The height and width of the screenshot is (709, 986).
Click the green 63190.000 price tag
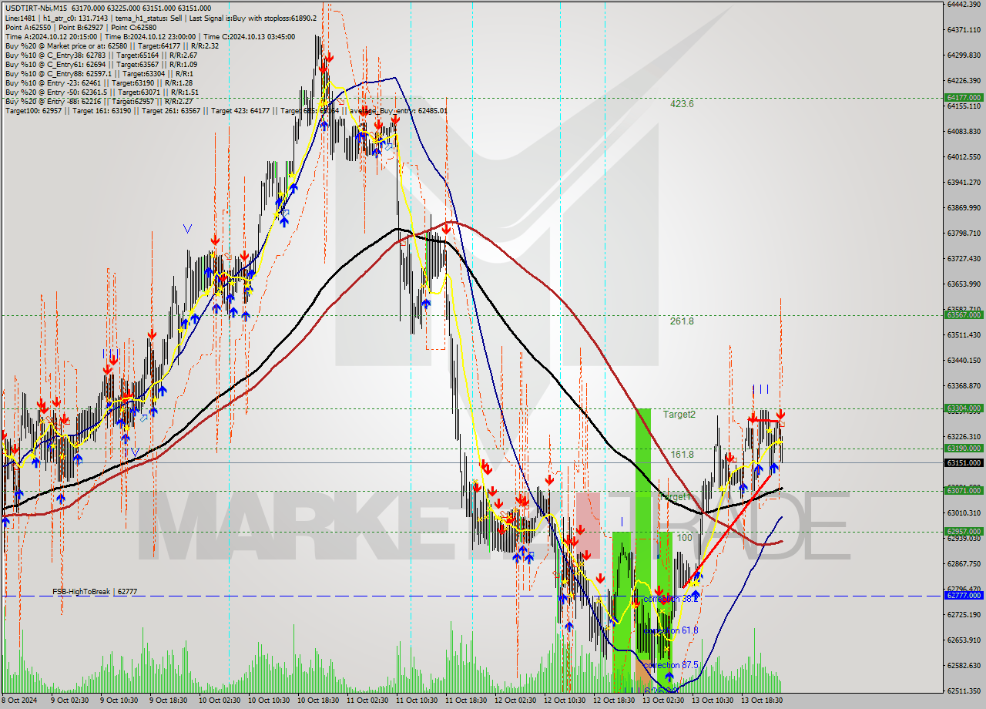click(963, 449)
